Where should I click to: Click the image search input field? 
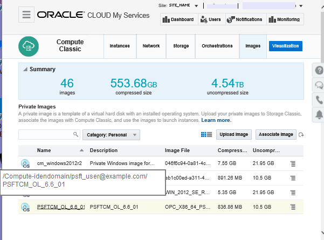pyautogui.click(x=45, y=134)
